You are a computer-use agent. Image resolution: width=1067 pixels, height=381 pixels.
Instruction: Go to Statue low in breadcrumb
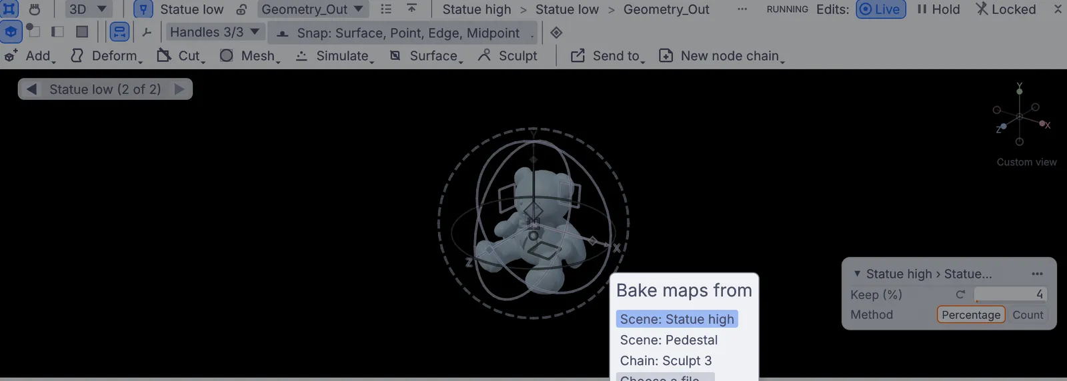[x=567, y=9]
